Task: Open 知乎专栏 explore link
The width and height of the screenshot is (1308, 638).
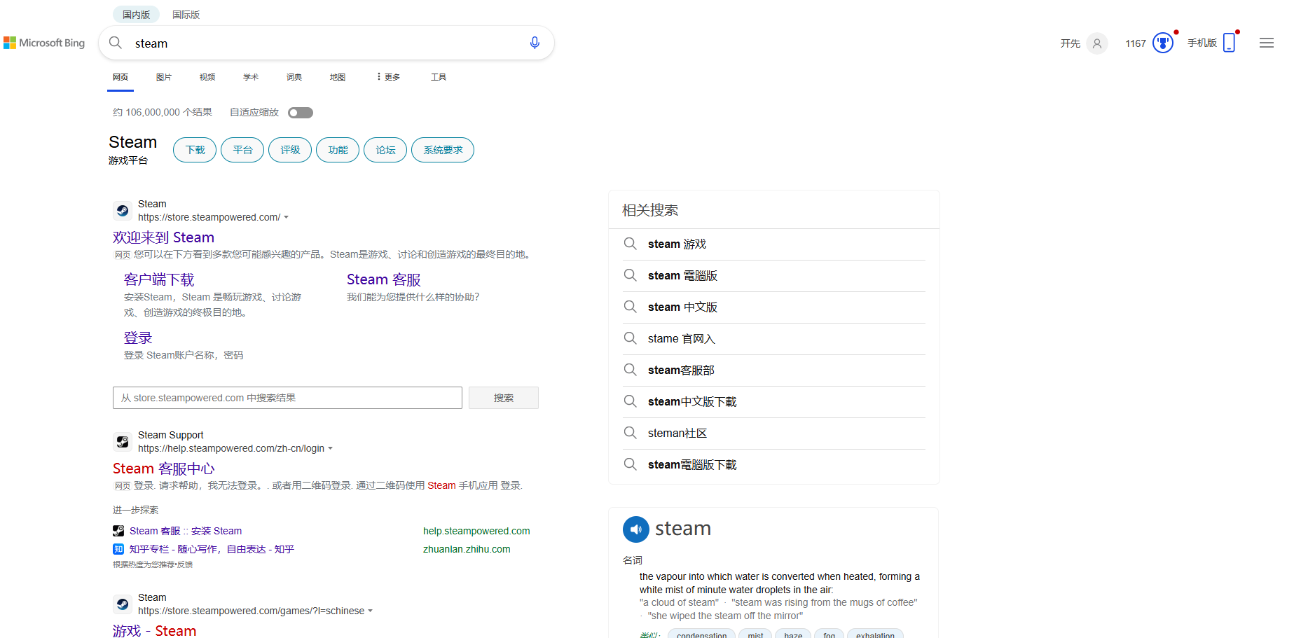Action: coord(212,549)
